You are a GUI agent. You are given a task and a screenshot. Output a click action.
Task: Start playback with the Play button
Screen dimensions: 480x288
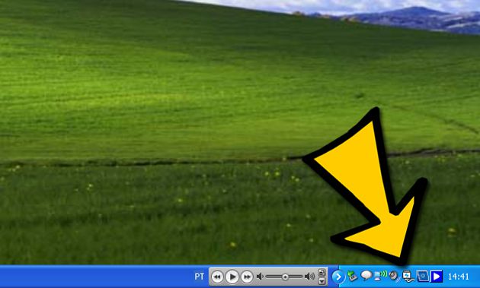click(232, 277)
